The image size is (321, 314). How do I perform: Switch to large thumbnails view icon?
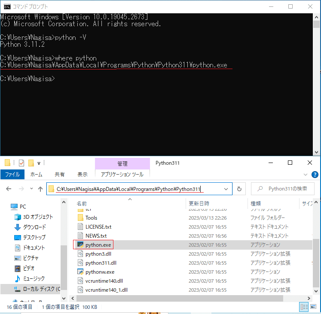[x=313, y=307]
